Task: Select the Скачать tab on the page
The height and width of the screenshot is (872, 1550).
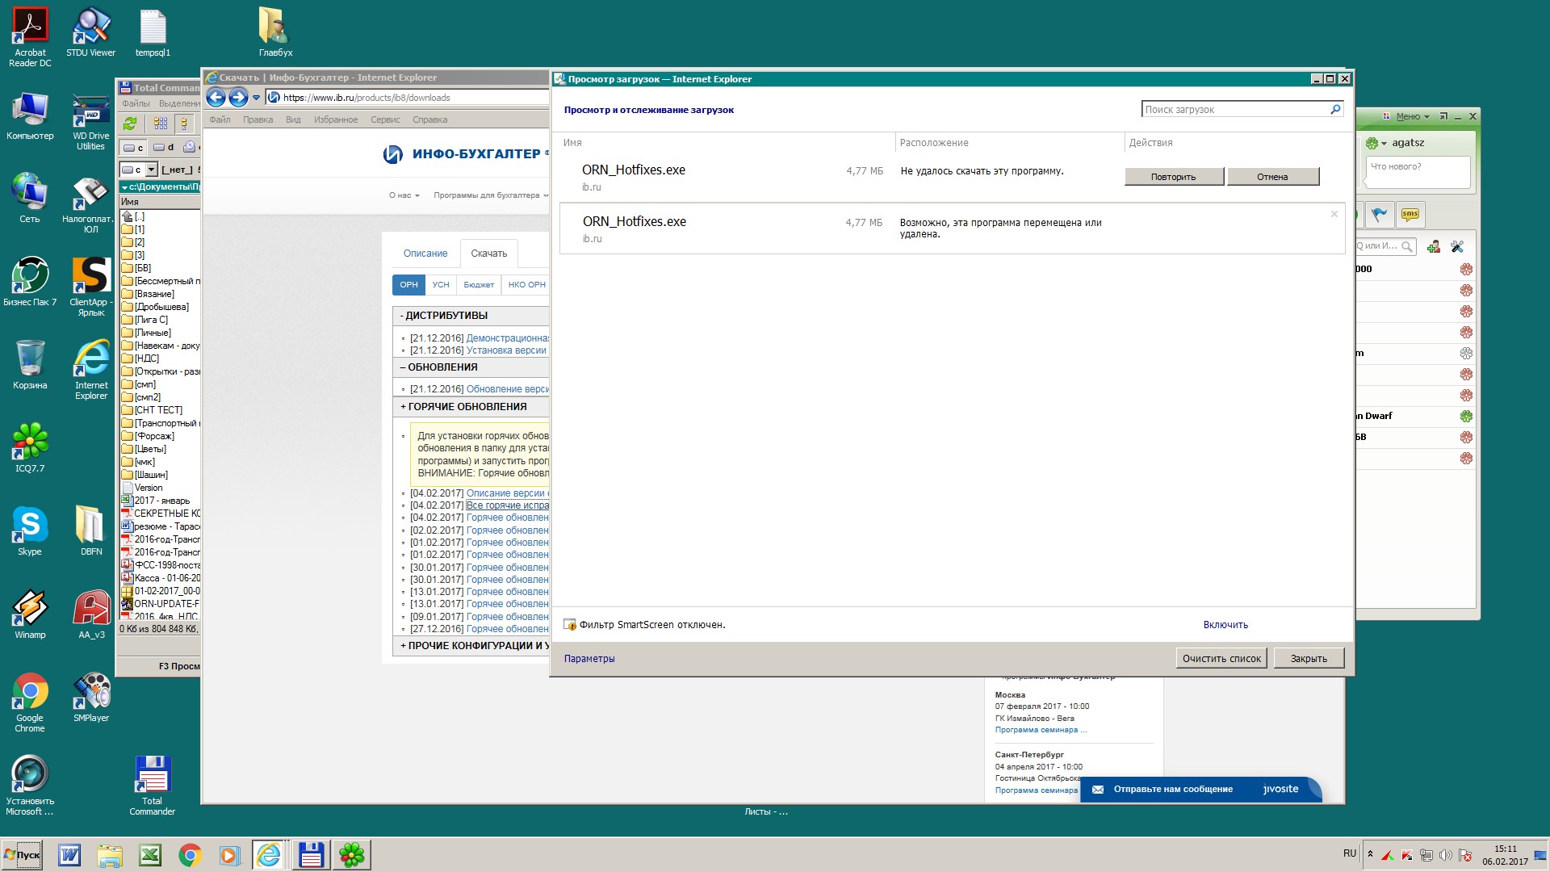Action: coord(489,254)
